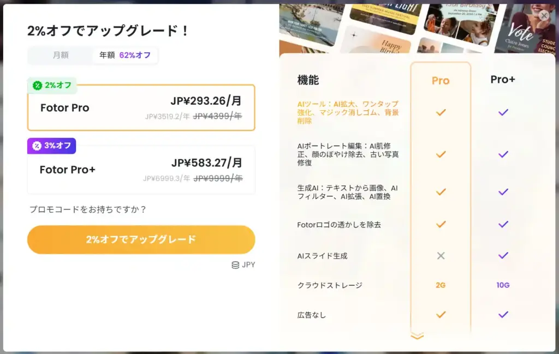Switch to 月額 monthly billing tab
This screenshot has width=559, height=354.
pyautogui.click(x=61, y=55)
